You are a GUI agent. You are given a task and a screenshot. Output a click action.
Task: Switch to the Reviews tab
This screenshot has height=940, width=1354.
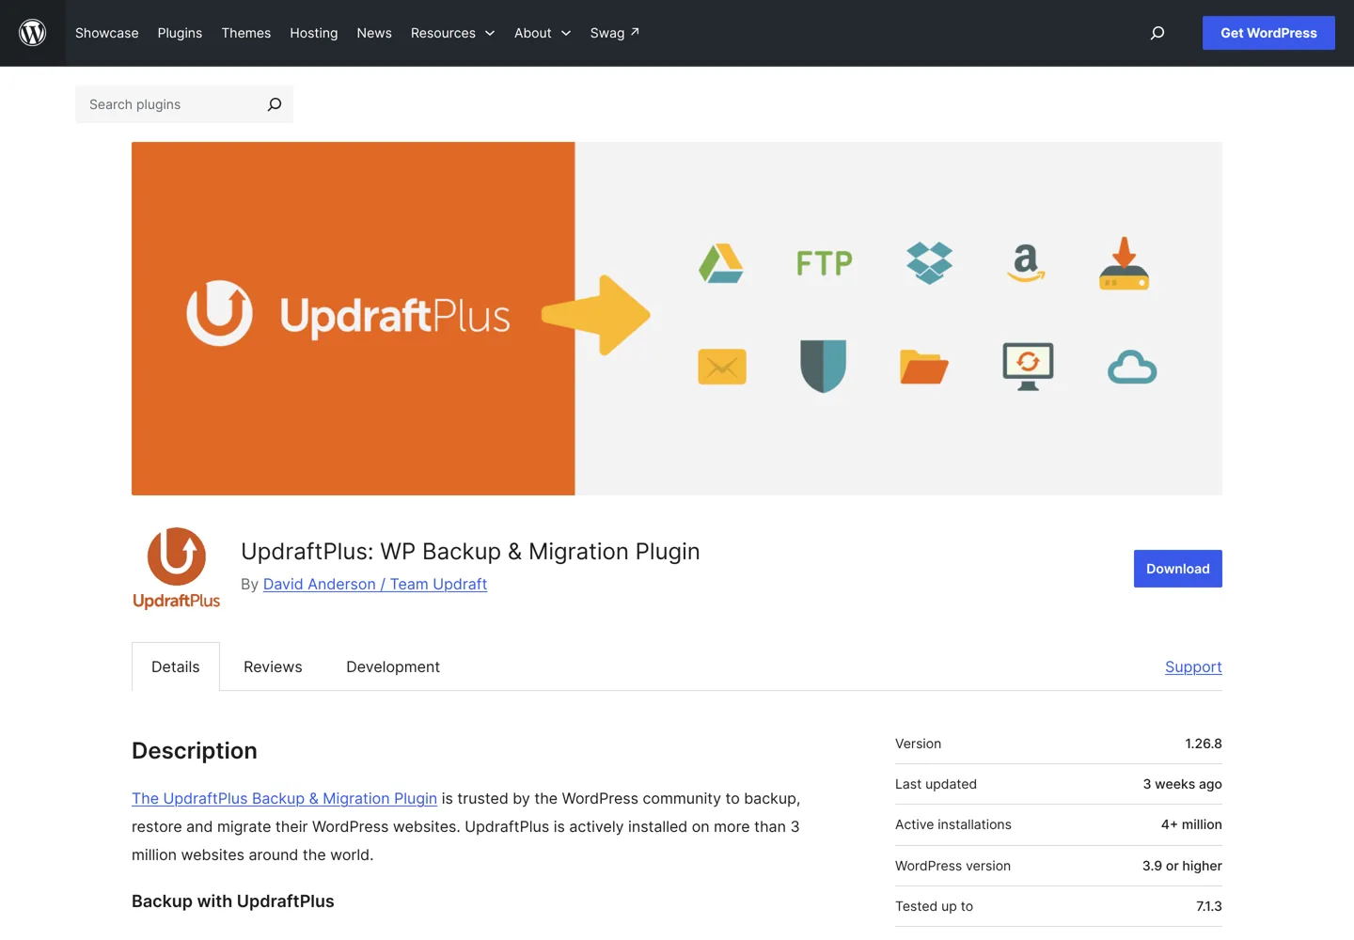(x=273, y=666)
